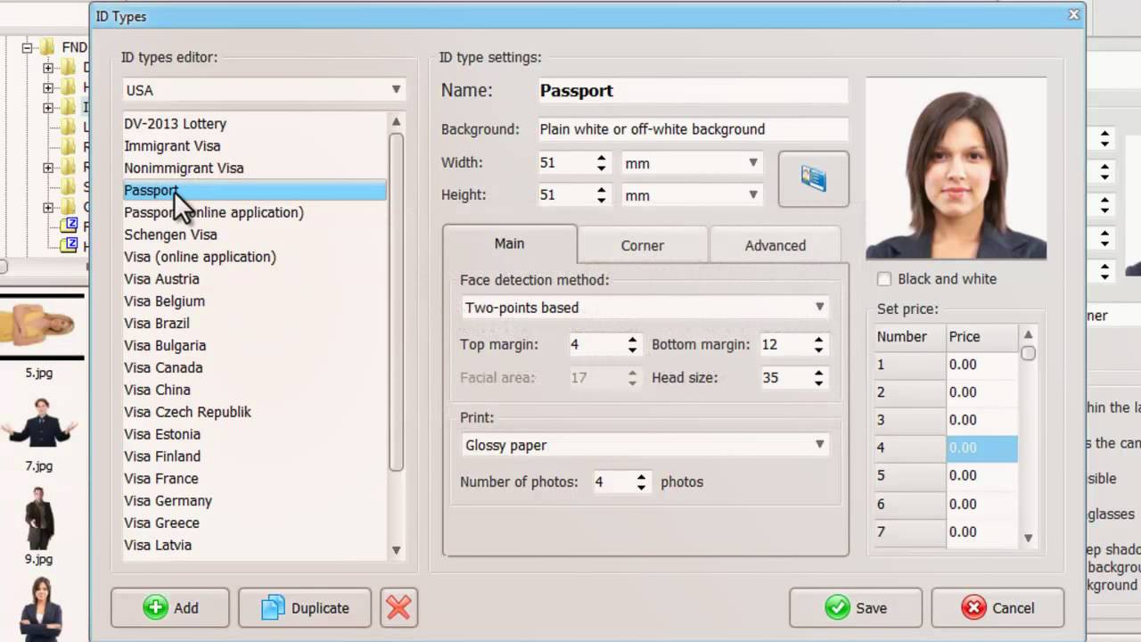Open the Glossy paper print dropdown
Viewport: 1141px width, 642px height.
tap(644, 445)
